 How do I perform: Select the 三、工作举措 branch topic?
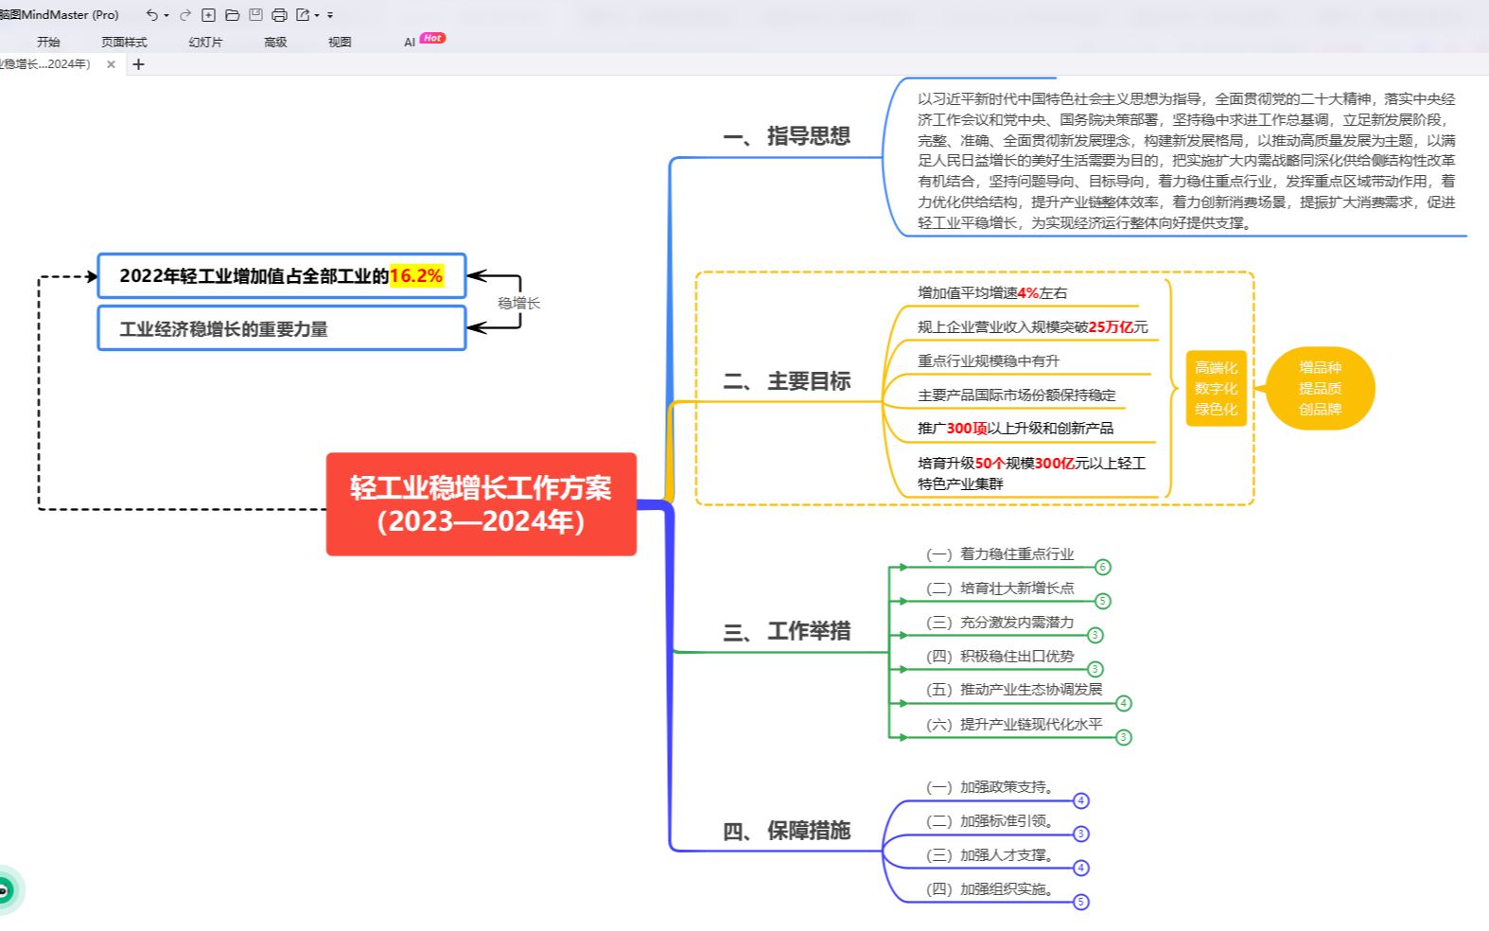[786, 631]
